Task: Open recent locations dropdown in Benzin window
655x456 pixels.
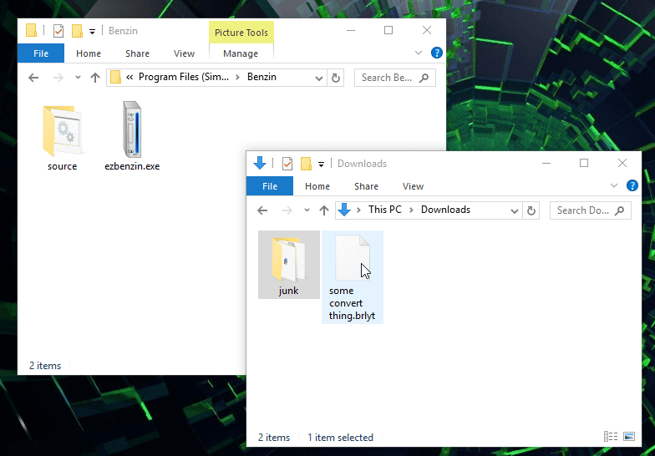Action: pyautogui.click(x=78, y=78)
